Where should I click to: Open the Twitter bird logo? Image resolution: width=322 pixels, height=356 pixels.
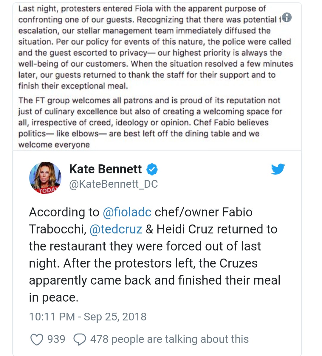coord(278,169)
